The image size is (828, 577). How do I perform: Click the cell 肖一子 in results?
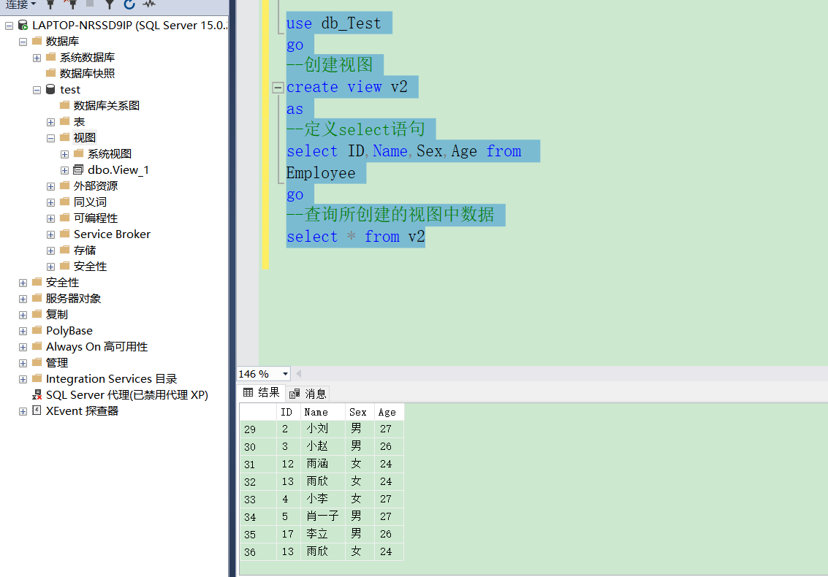tap(322, 516)
